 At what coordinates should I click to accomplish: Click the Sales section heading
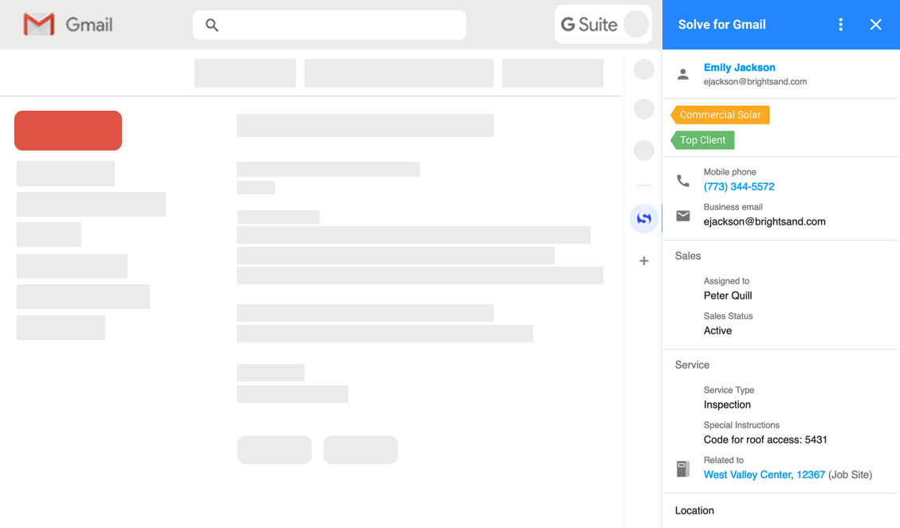point(688,256)
